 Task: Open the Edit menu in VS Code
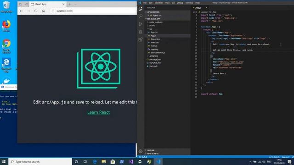point(151,3)
